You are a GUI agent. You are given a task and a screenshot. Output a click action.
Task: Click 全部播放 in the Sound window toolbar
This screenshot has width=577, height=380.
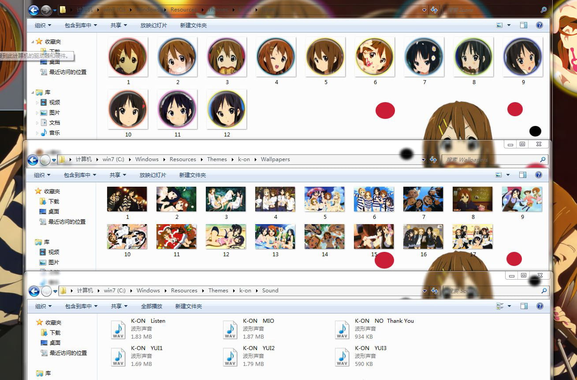151,306
